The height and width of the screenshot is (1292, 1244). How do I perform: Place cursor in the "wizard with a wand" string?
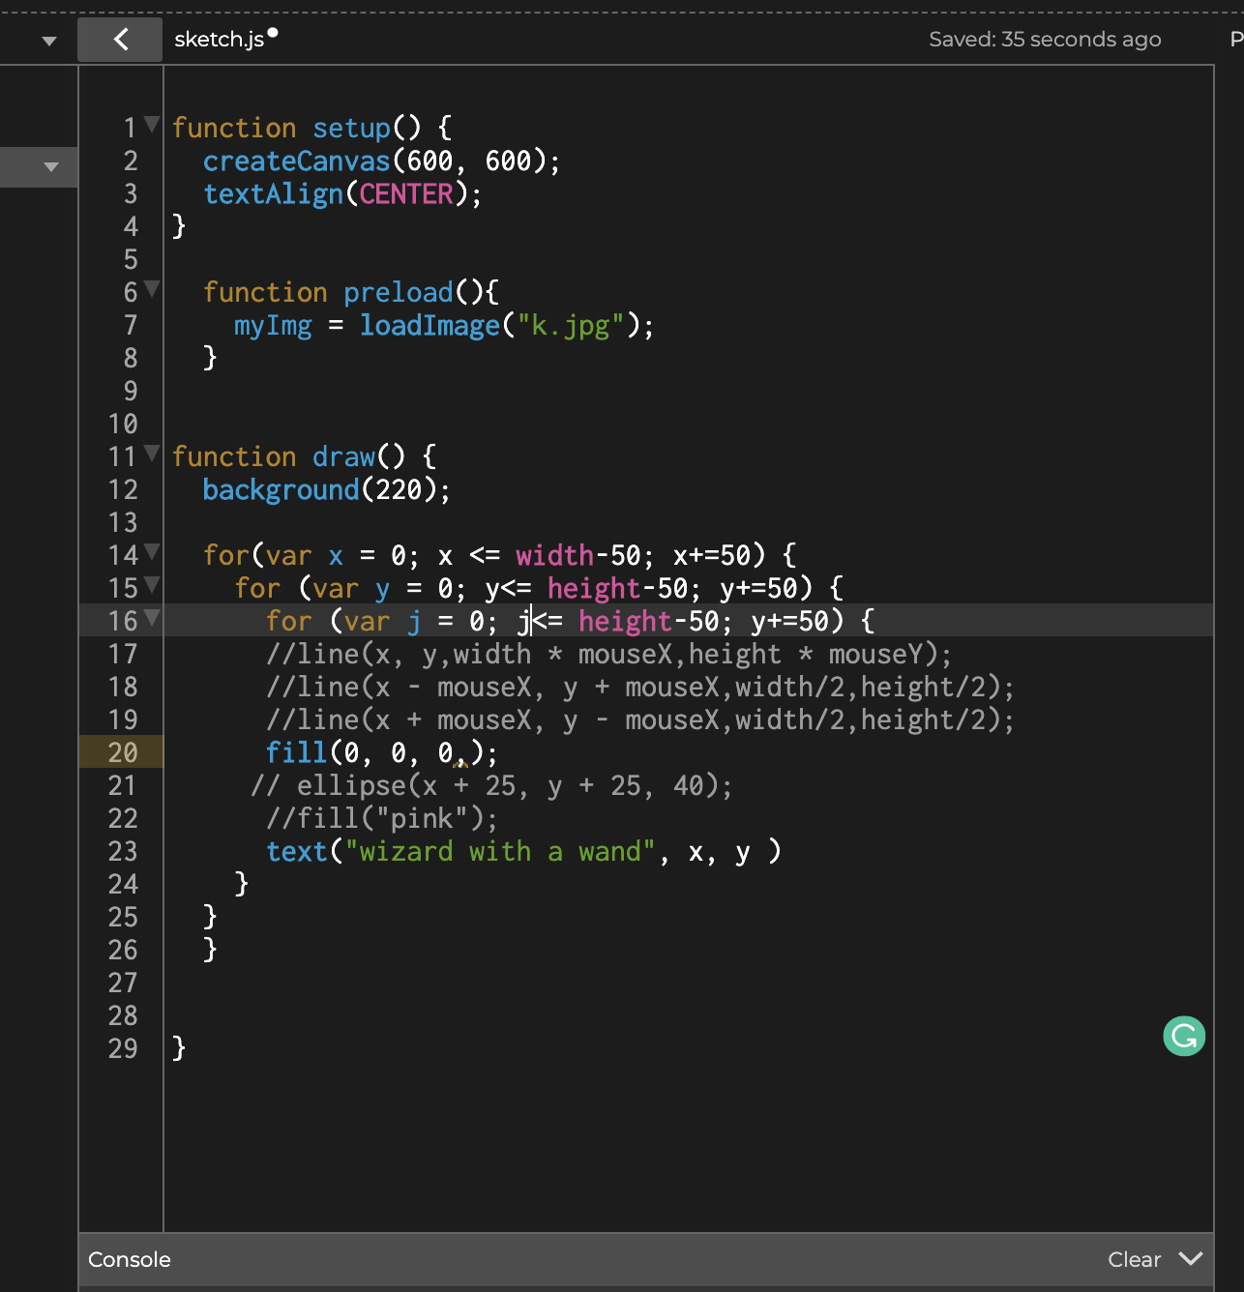pyautogui.click(x=499, y=852)
